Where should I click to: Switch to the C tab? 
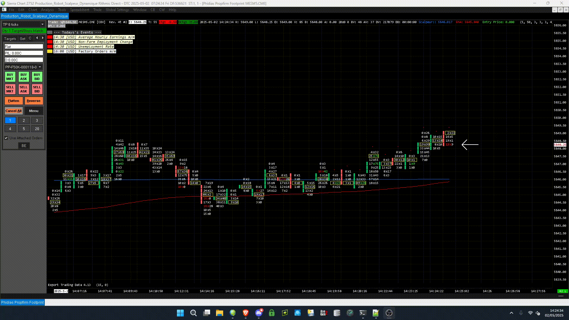(x=30, y=38)
